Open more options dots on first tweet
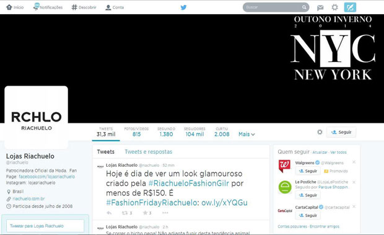384x235 pixels. [165, 213]
